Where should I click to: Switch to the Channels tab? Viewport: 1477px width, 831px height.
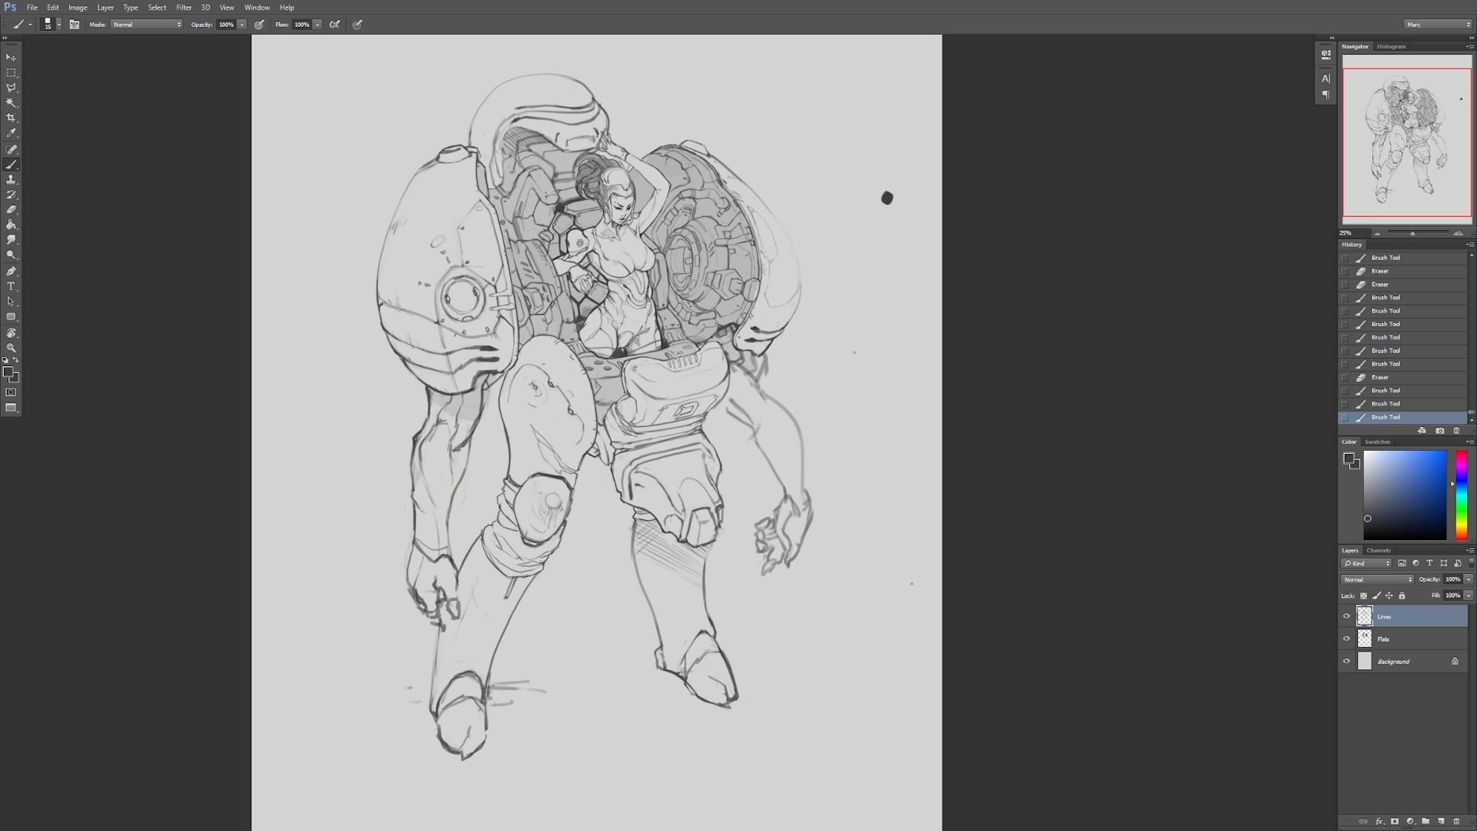(x=1378, y=550)
